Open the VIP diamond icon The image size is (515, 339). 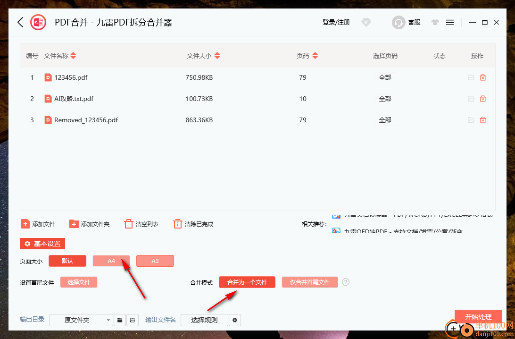(366, 22)
